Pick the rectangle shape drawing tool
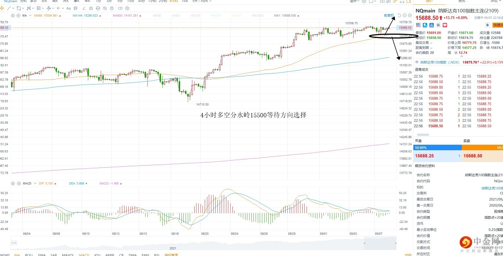The height and width of the screenshot is (256, 503). 19,8
